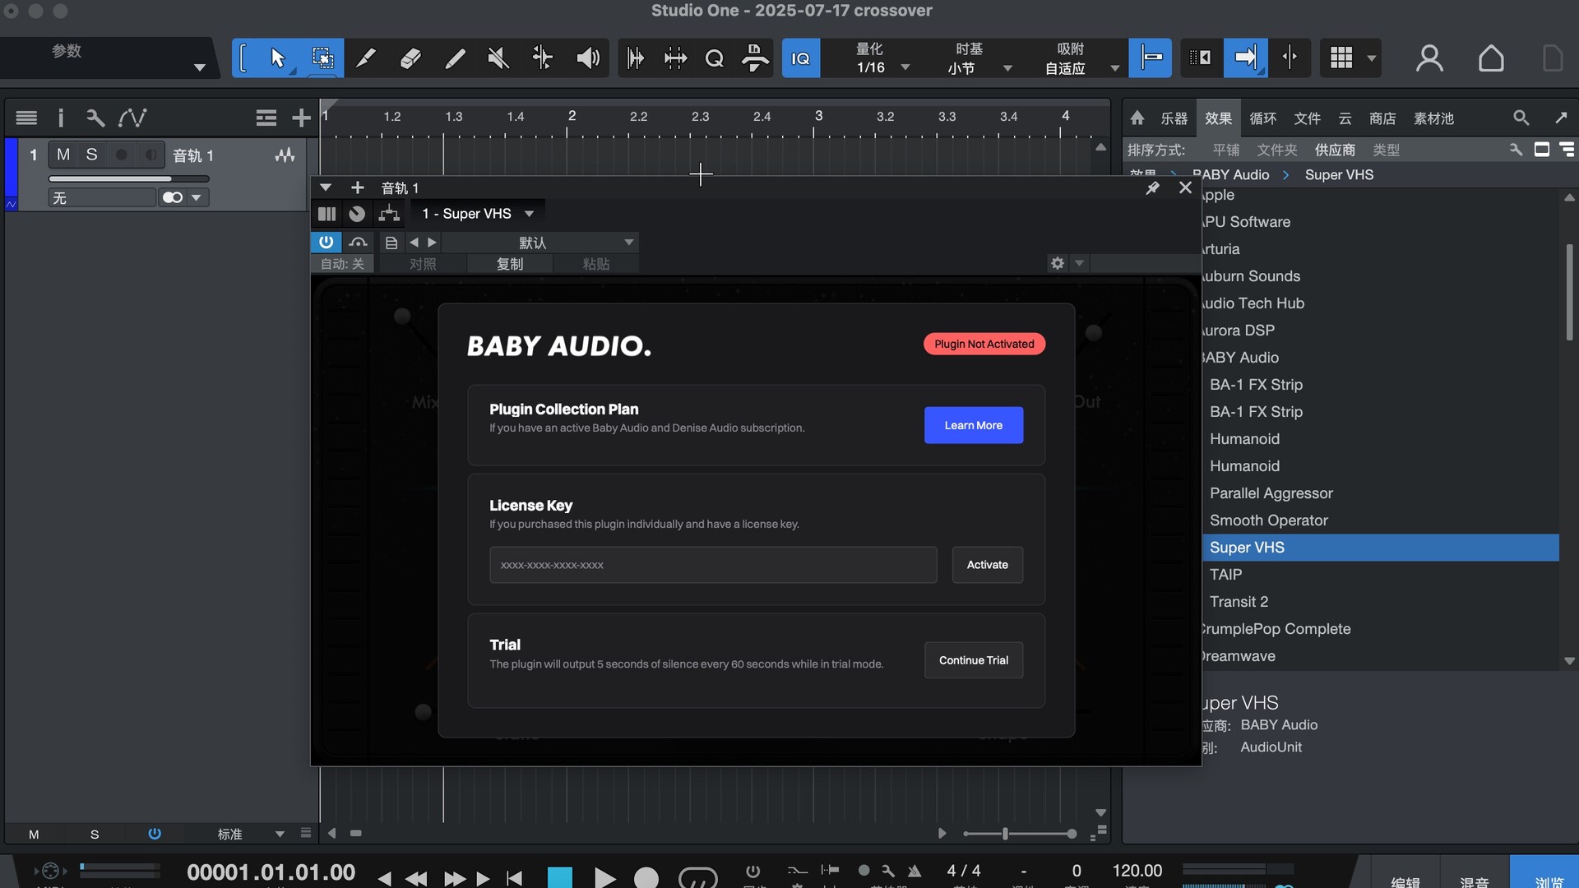
Task: Open plugin settings gear icon
Action: click(x=1058, y=263)
